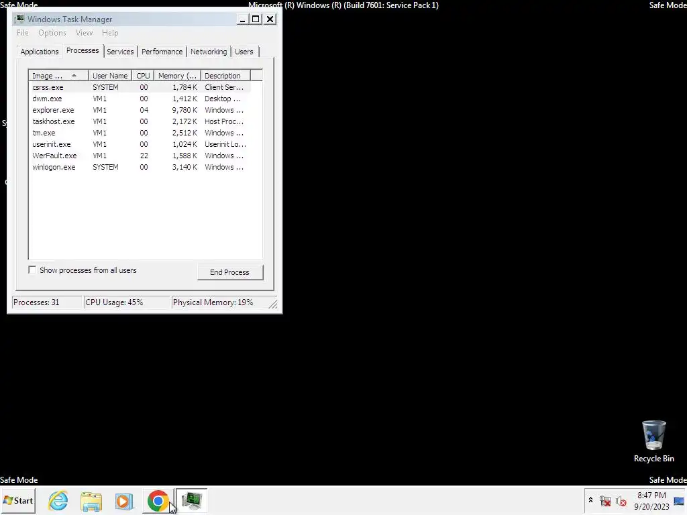687x515 pixels.
Task: Click the End Process button
Action: coord(230,272)
